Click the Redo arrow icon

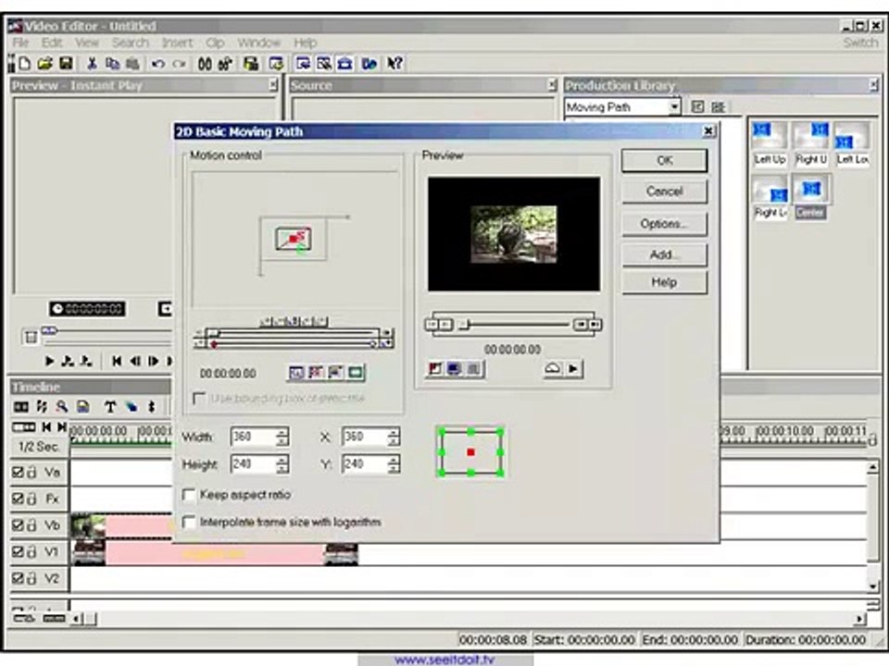coord(179,64)
